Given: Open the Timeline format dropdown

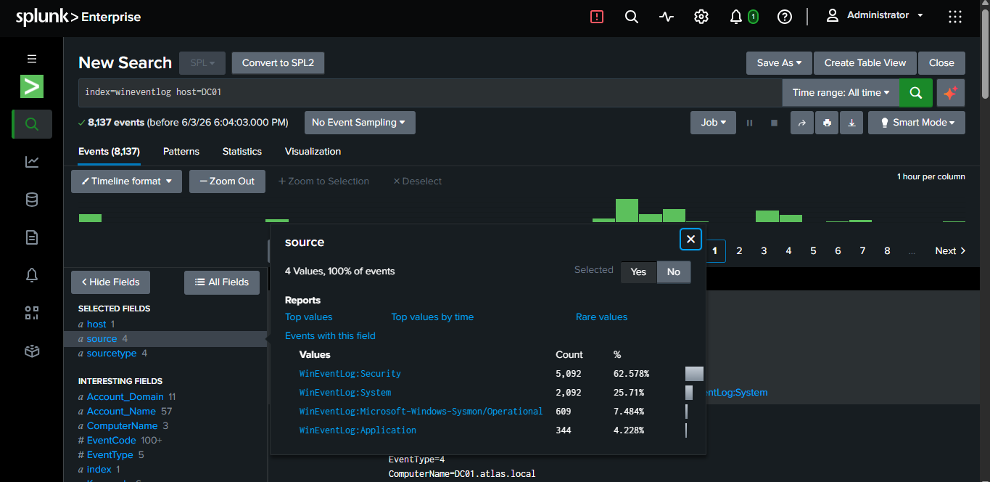Looking at the screenshot, I should [x=126, y=181].
